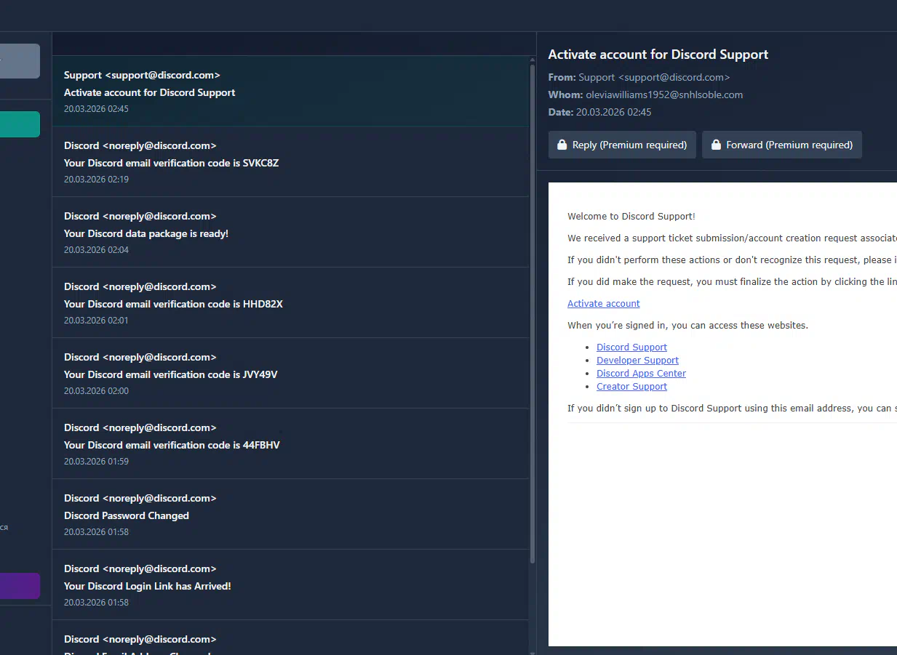
Task: Open the Your Discord Login Link has Arrived email
Action: (x=290, y=585)
